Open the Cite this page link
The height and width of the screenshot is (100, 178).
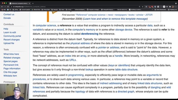point(10,72)
